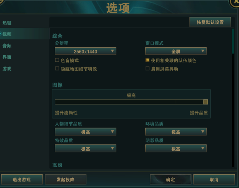Switch to the 热键 tab
Viewport: 239px width, 188px height.
[7, 23]
